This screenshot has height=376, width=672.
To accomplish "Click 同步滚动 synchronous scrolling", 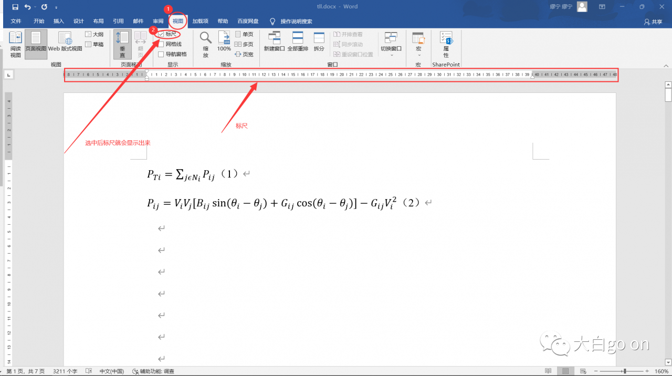I will pyautogui.click(x=348, y=44).
